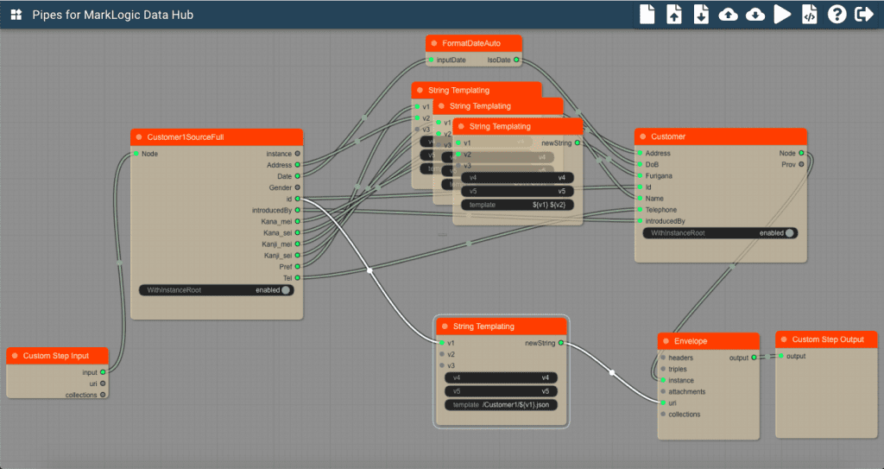Collapse the FormatDateAuto node via title dot
The width and height of the screenshot is (884, 469).
coord(433,43)
